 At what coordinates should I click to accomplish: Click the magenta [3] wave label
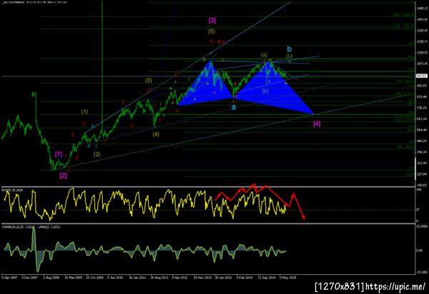pyautogui.click(x=212, y=21)
